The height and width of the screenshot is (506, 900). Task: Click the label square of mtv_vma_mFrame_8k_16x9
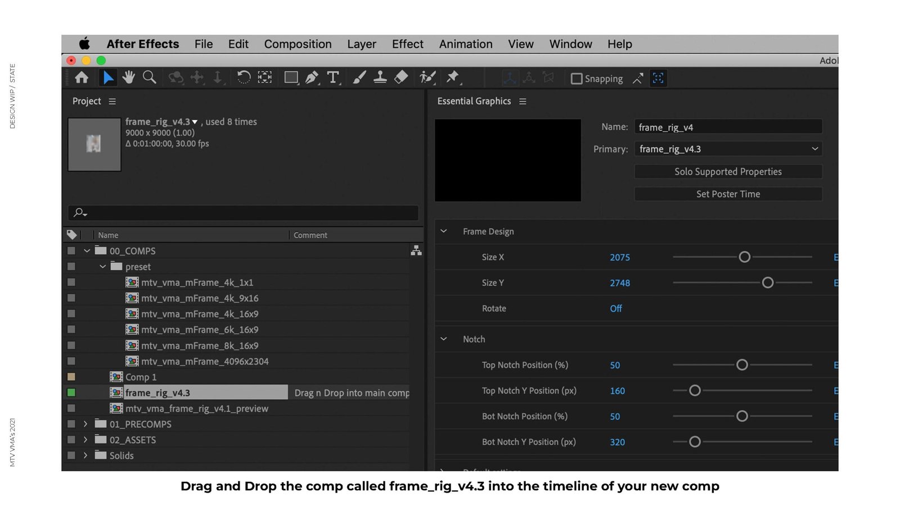pyautogui.click(x=71, y=345)
